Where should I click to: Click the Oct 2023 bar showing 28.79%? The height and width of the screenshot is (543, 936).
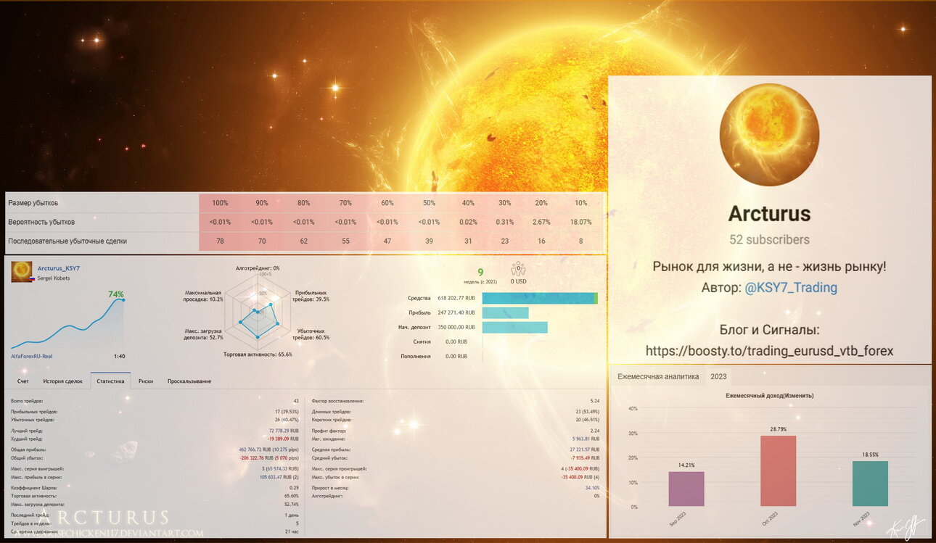point(779,471)
